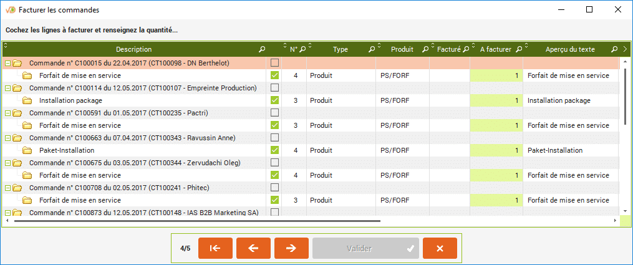Go to previous step with left arrow
633x265 pixels.
click(x=253, y=248)
